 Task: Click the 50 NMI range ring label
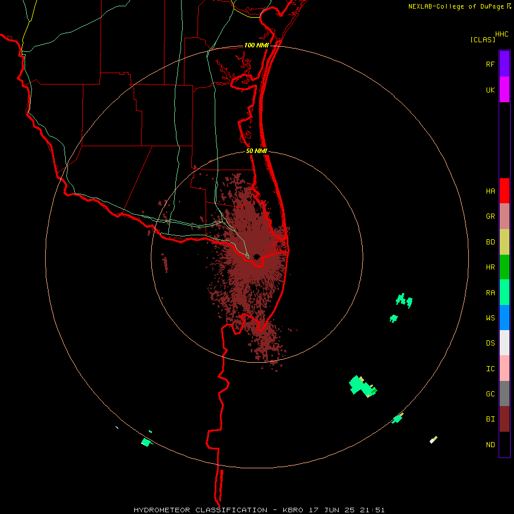pyautogui.click(x=256, y=151)
